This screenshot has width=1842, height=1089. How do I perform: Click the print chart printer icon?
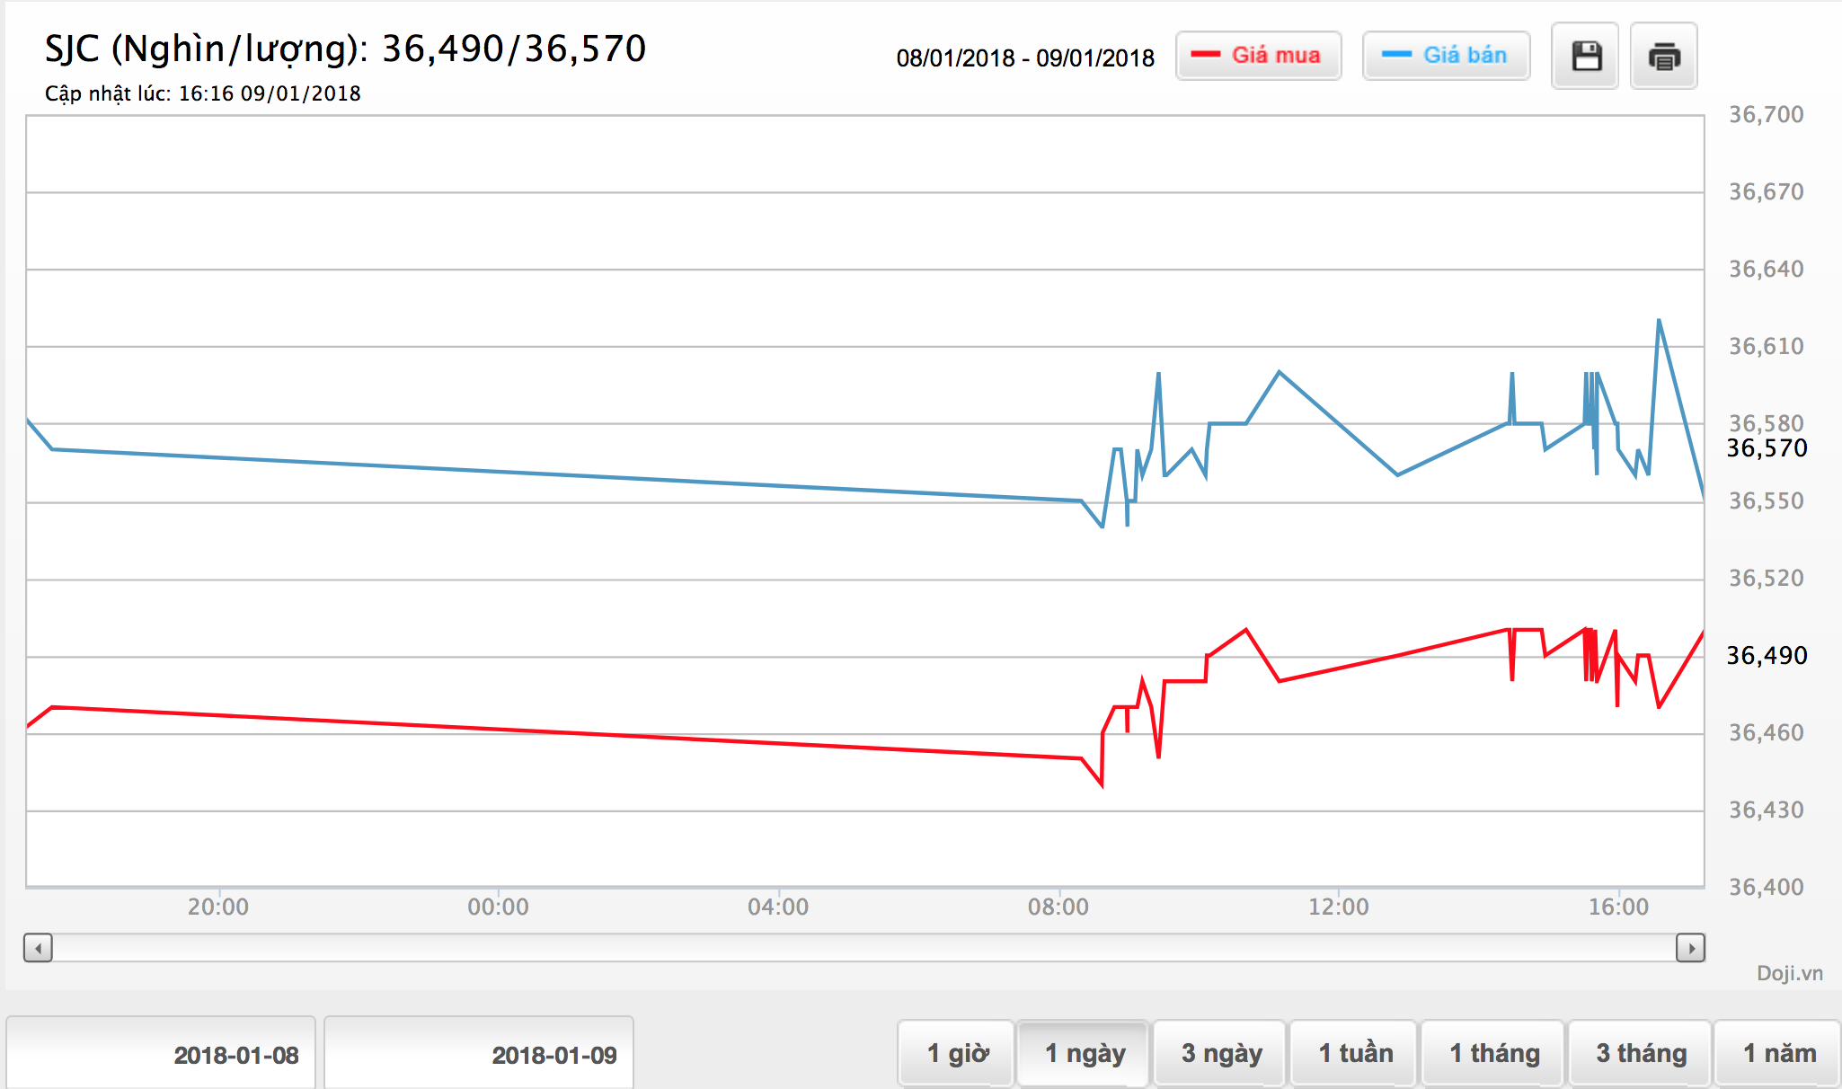[1664, 56]
